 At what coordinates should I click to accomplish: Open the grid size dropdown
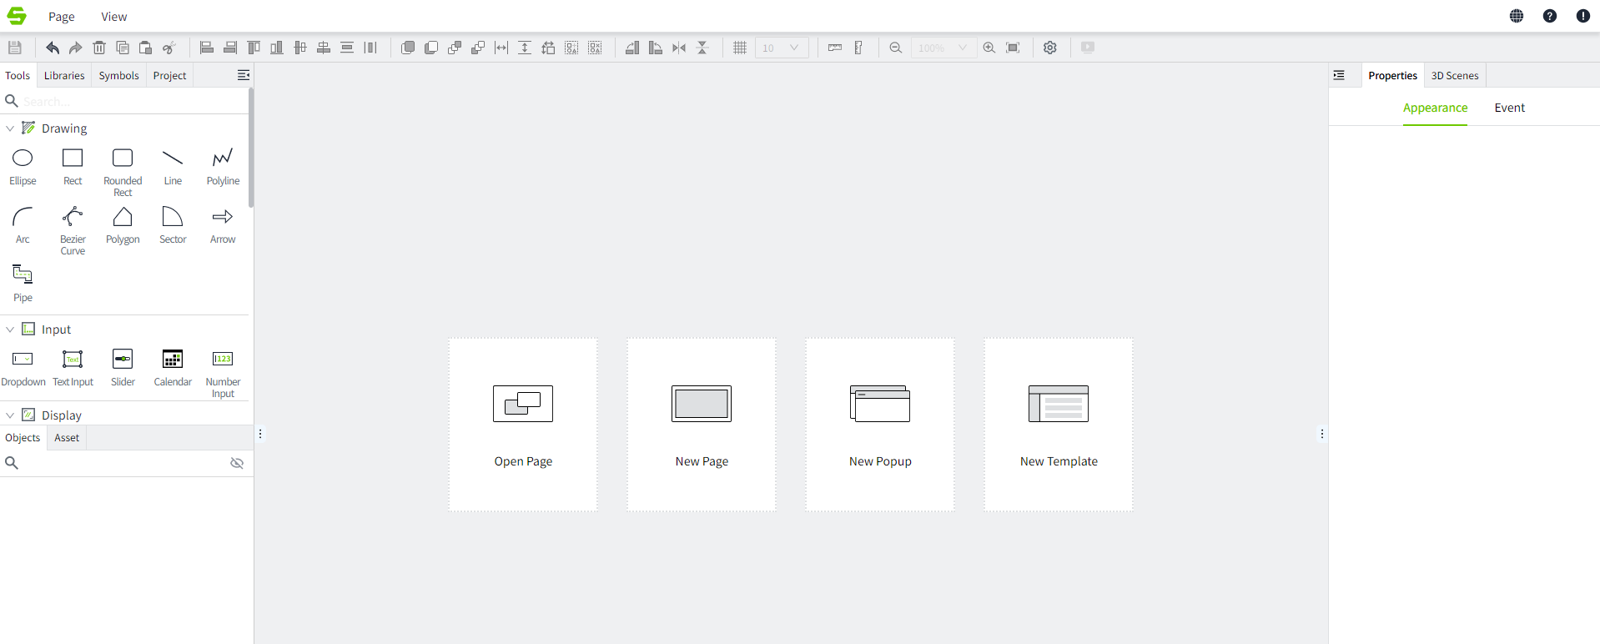pyautogui.click(x=782, y=48)
